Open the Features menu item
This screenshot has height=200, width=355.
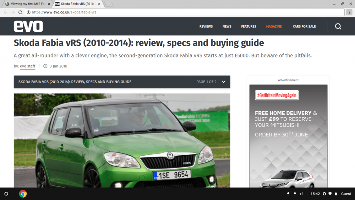pos(248,27)
